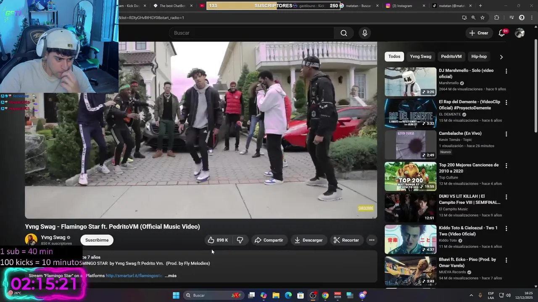Open the DUKI VS LIT KILLAH video title
Screen dimensions: 538x302
click(x=469, y=199)
